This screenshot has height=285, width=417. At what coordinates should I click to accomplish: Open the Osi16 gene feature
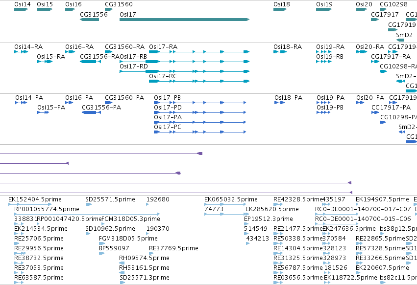[70, 9]
